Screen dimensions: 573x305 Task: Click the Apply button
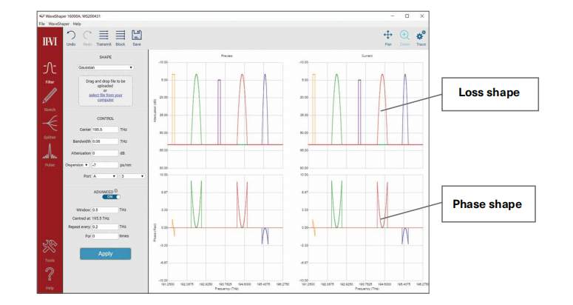pyautogui.click(x=105, y=254)
